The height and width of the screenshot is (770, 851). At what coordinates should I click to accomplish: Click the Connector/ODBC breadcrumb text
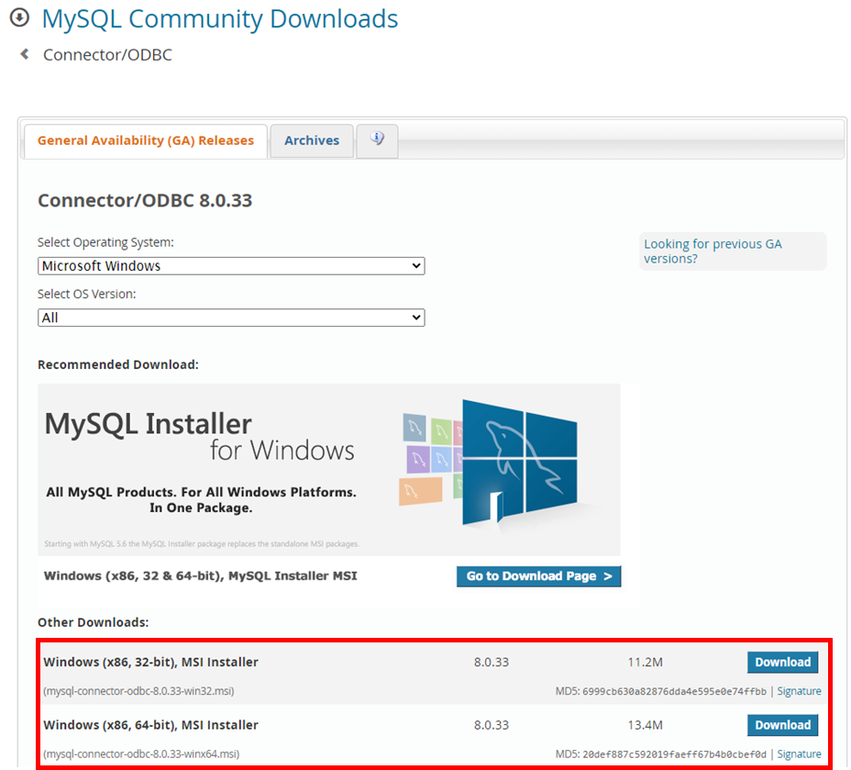coord(107,55)
